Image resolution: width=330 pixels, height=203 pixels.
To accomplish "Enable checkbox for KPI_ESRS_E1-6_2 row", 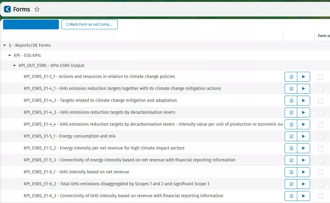I will coord(320,184).
